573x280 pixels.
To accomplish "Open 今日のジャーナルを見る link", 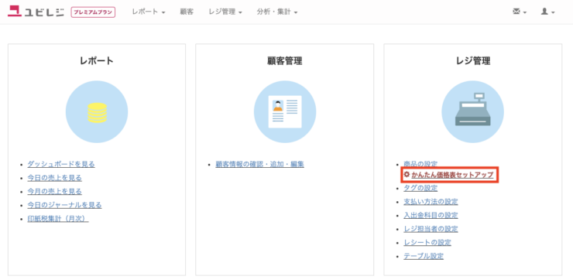I will [65, 205].
